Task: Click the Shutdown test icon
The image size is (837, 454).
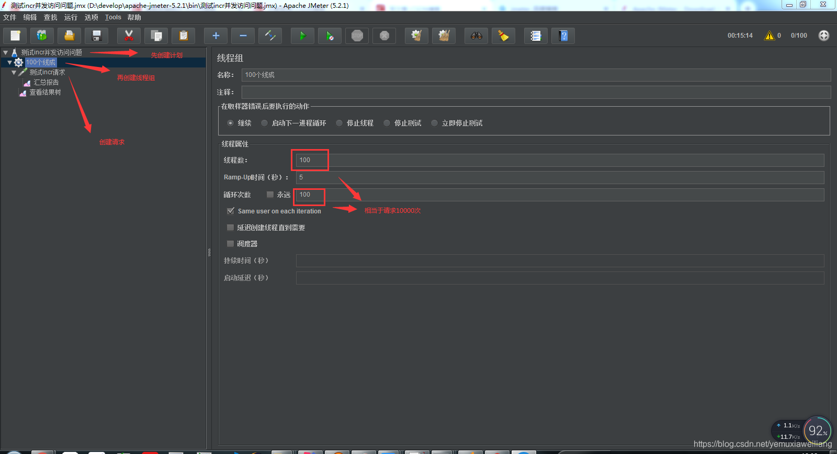Action: (384, 36)
